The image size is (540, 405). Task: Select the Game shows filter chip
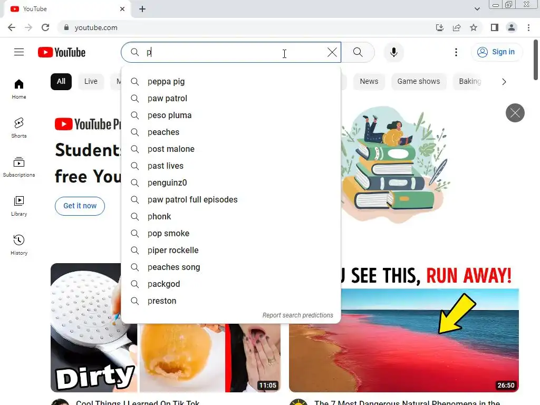click(418, 82)
